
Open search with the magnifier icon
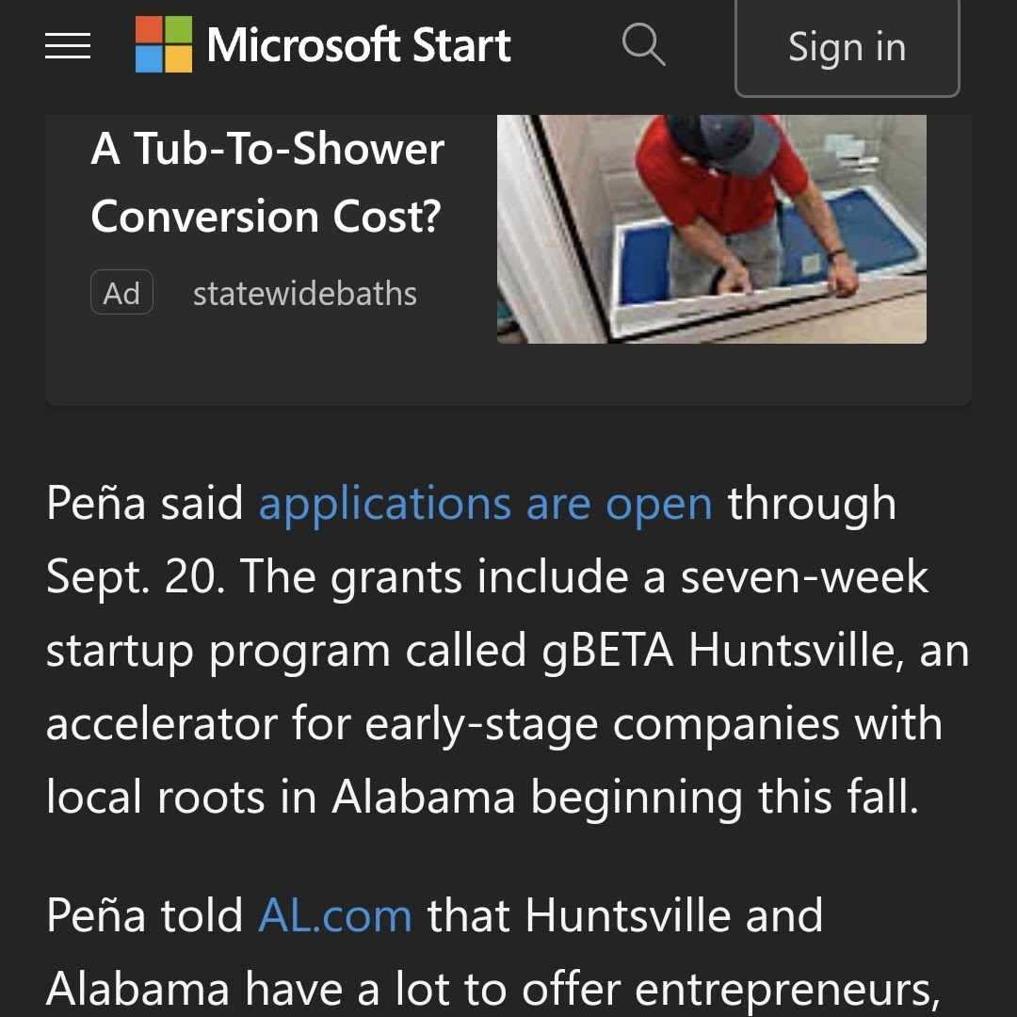pyautogui.click(x=644, y=44)
